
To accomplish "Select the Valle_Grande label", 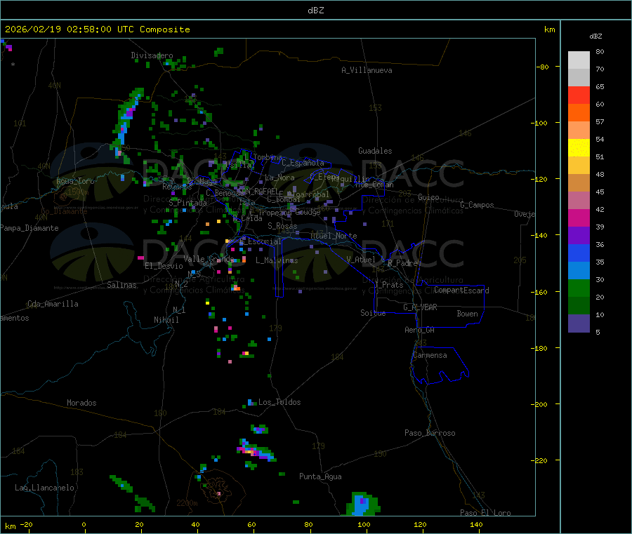I will [x=209, y=259].
